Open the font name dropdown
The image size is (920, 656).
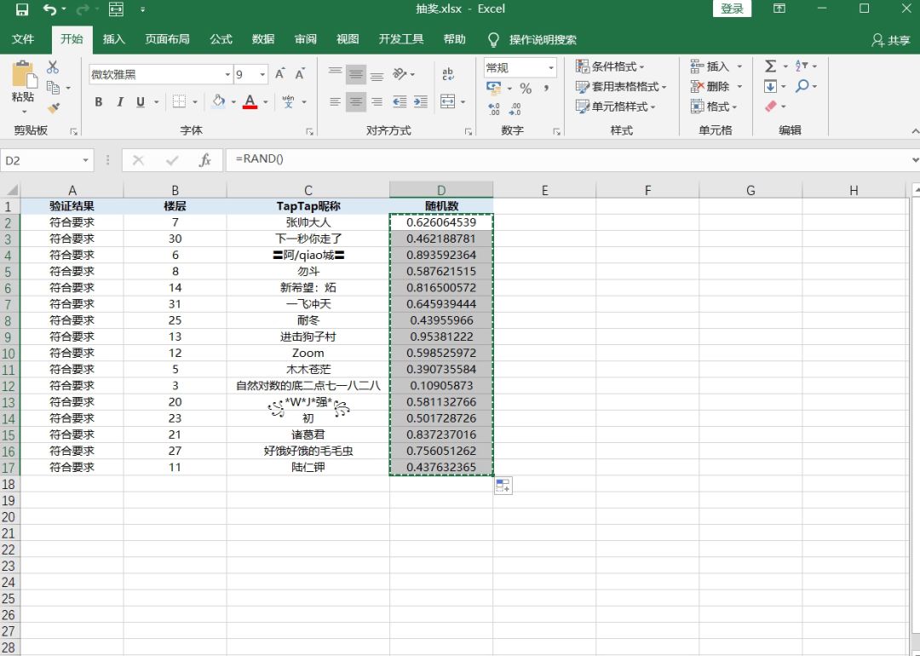click(227, 74)
